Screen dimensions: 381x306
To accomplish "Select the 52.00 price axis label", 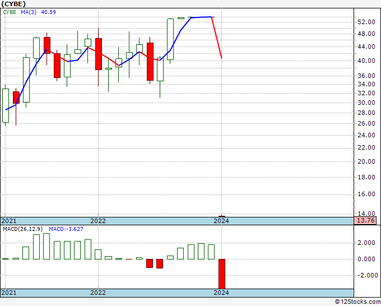I will tap(366, 22).
